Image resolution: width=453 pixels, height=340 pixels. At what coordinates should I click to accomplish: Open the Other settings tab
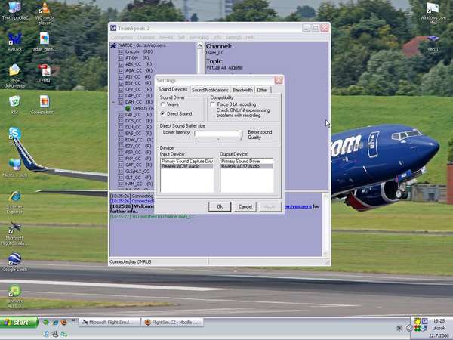[262, 90]
